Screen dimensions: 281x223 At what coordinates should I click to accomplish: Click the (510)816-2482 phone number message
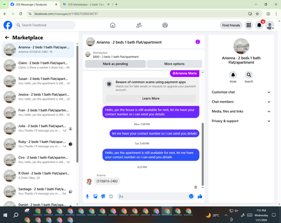point(107,181)
